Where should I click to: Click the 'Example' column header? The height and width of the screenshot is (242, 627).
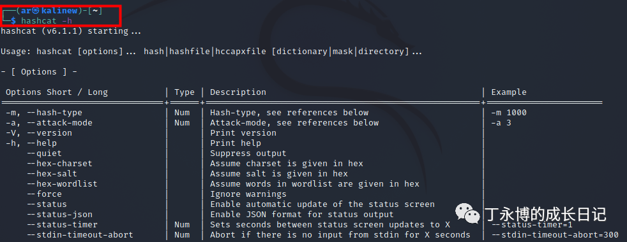(509, 92)
